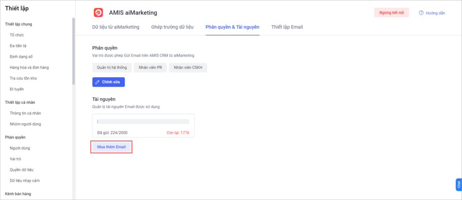Click the email usage progress bar
Viewport: 462px width, 200px height.
(143, 121)
